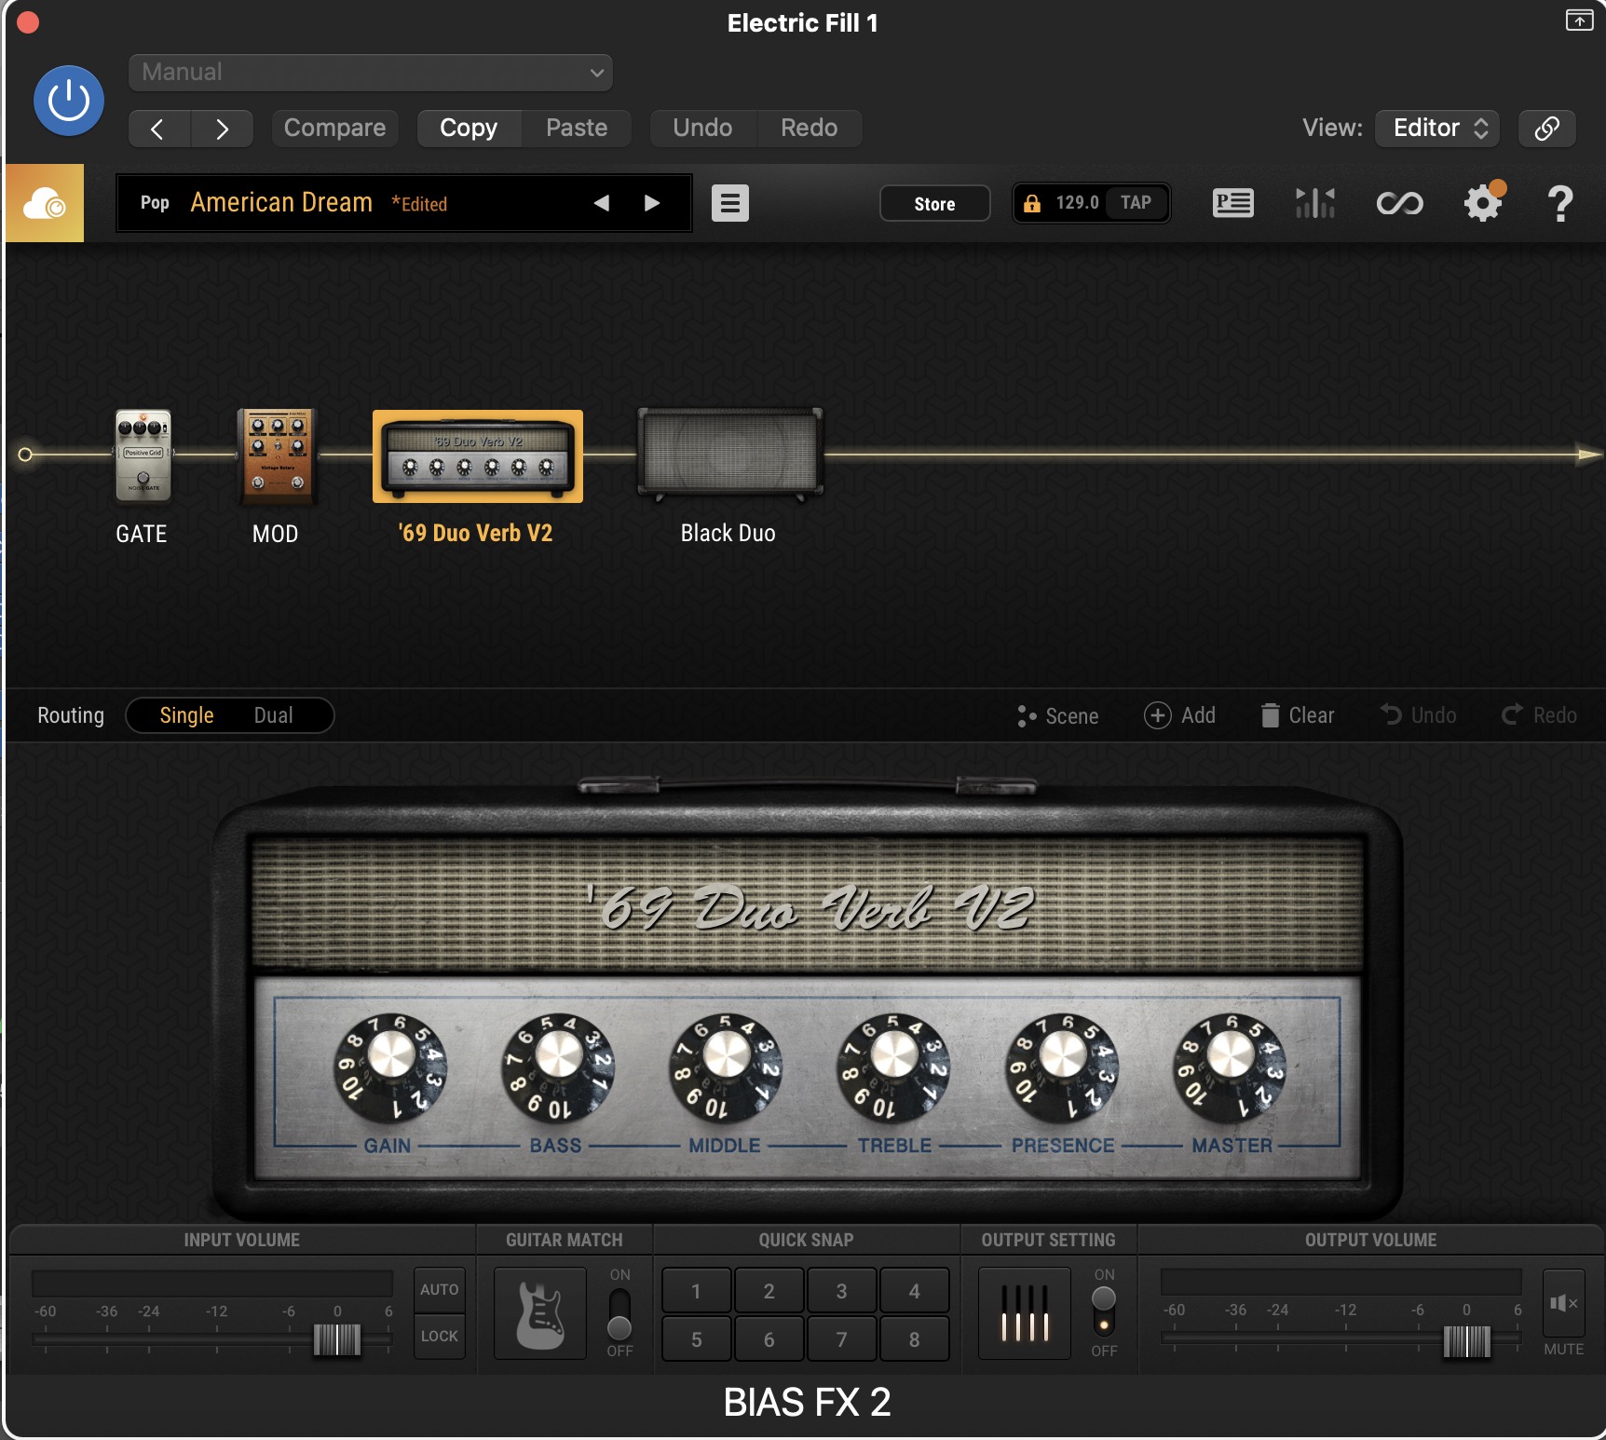1606x1440 pixels.
Task: Click the routing bar Undo
Action: coord(1418,715)
